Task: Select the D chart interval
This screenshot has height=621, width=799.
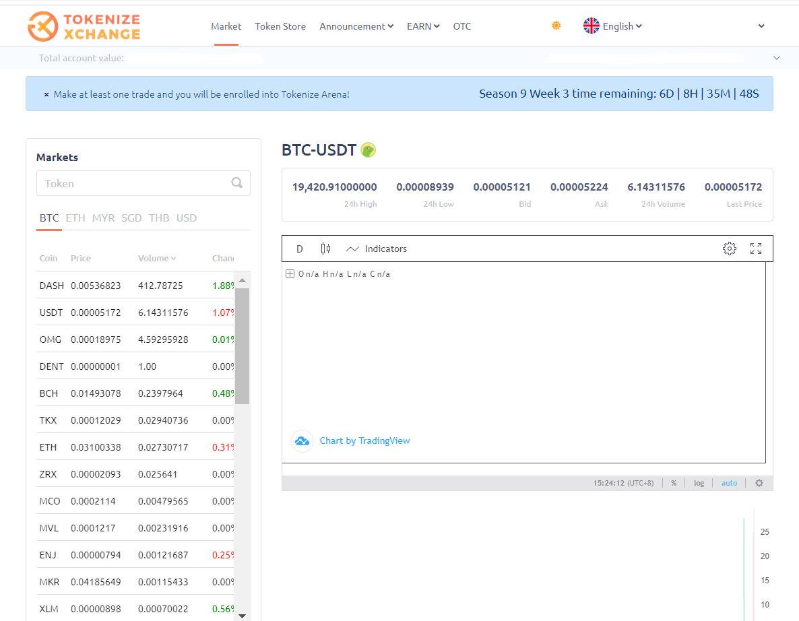Action: coord(300,249)
